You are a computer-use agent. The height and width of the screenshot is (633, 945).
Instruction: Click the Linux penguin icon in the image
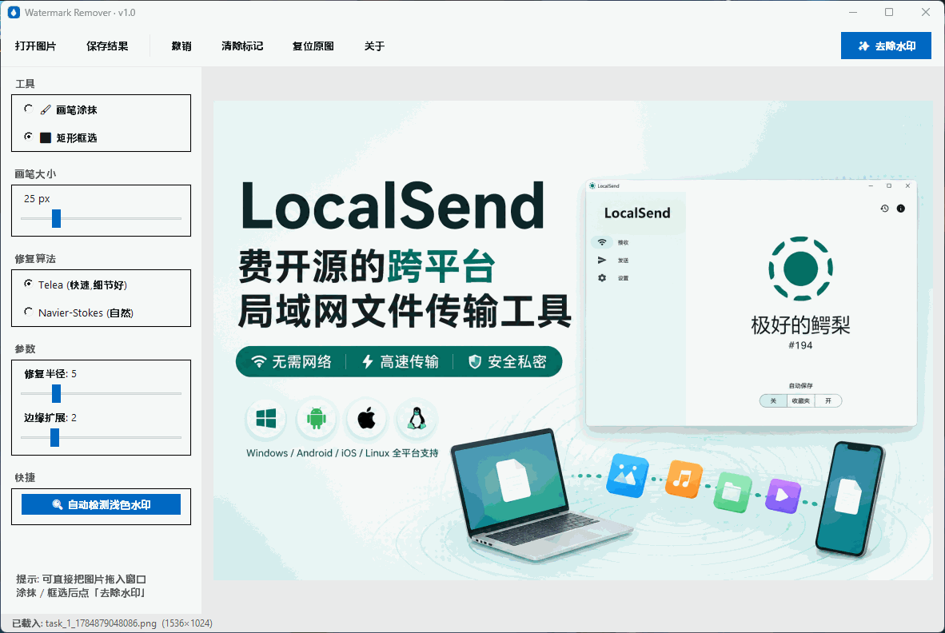pyautogui.click(x=417, y=418)
